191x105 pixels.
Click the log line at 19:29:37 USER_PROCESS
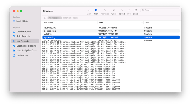(81, 80)
